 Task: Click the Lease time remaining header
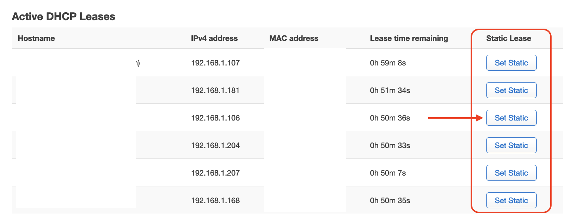click(409, 38)
